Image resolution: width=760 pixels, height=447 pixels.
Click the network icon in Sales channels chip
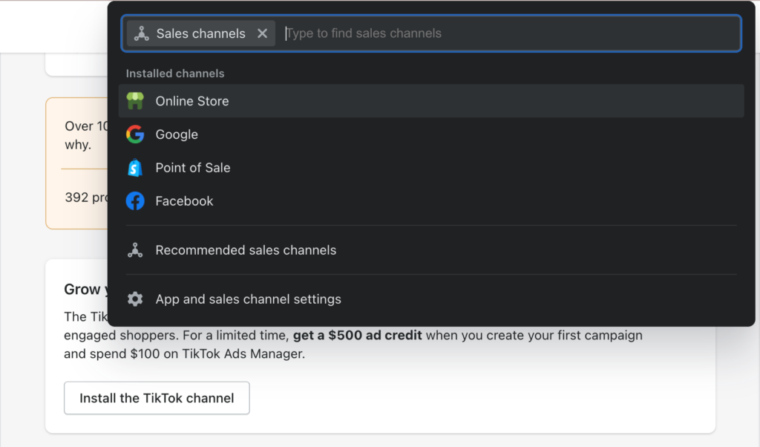pyautogui.click(x=142, y=33)
